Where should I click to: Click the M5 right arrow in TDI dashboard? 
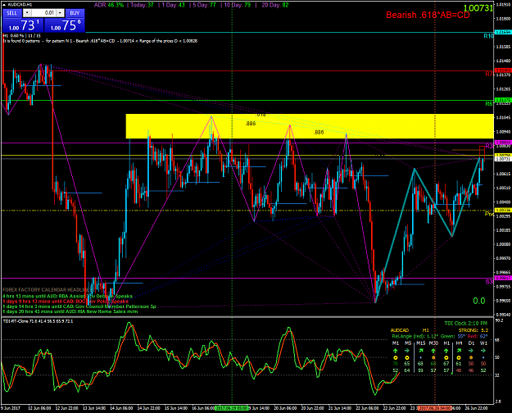click(x=407, y=351)
